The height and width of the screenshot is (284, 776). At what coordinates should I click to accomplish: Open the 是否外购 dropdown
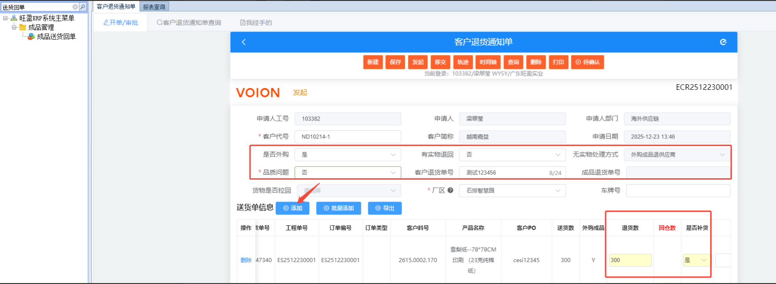coord(348,155)
